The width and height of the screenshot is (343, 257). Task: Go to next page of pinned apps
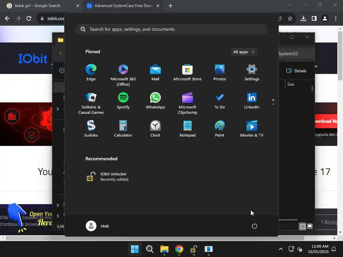[x=273, y=104]
